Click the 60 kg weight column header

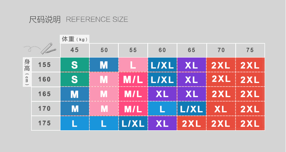[162, 50]
